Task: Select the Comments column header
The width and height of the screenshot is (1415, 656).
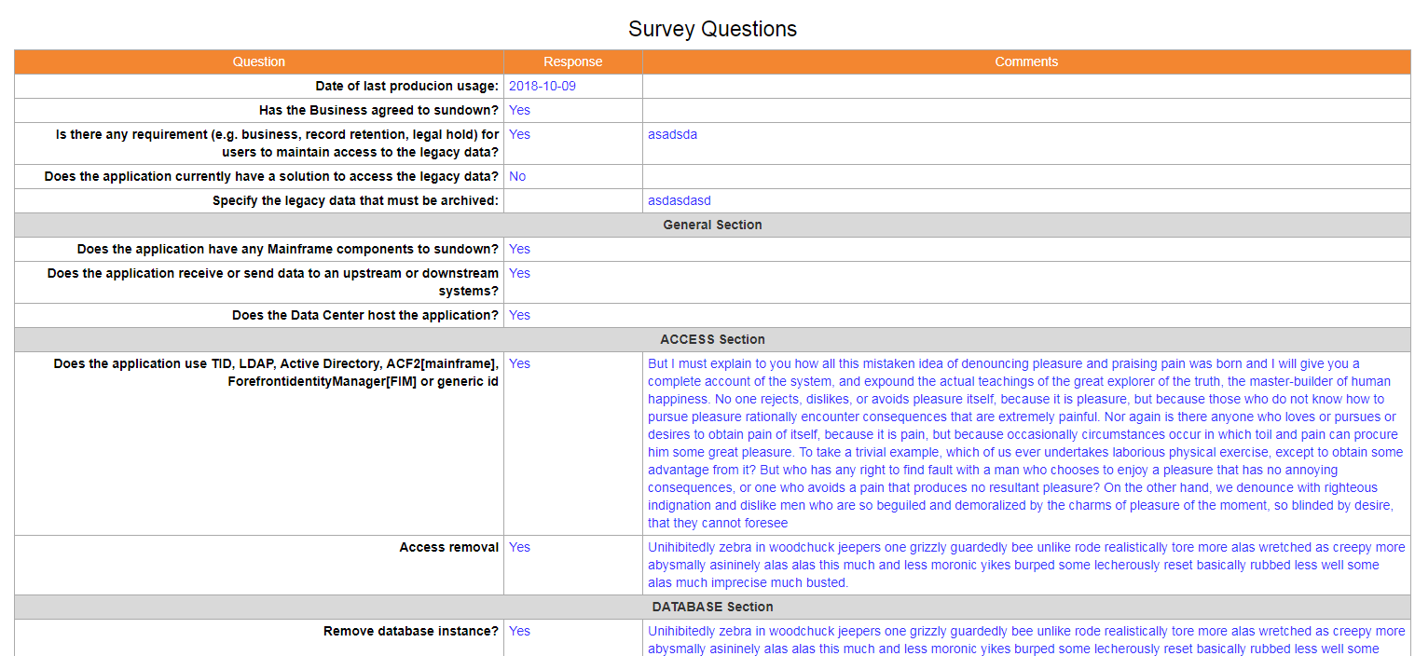Action: point(1026,61)
